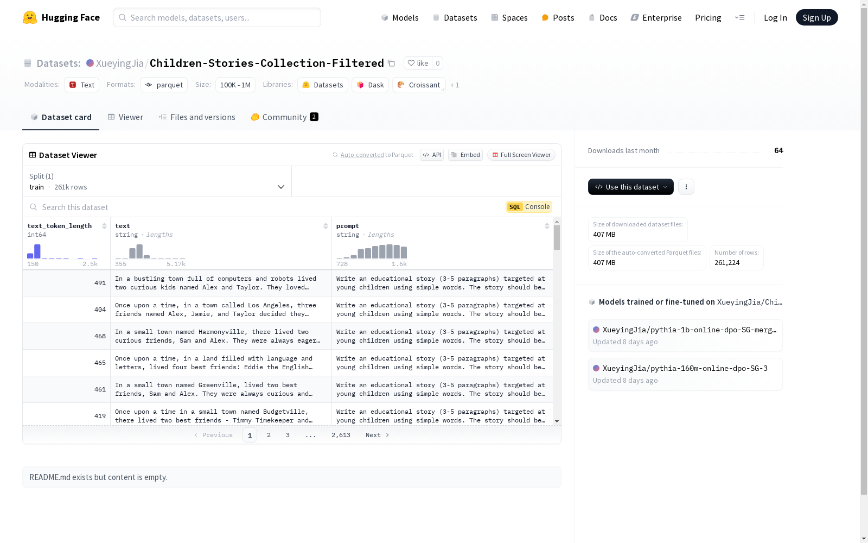The width and height of the screenshot is (868, 543).
Task: Open the Community tab
Action: (x=284, y=117)
